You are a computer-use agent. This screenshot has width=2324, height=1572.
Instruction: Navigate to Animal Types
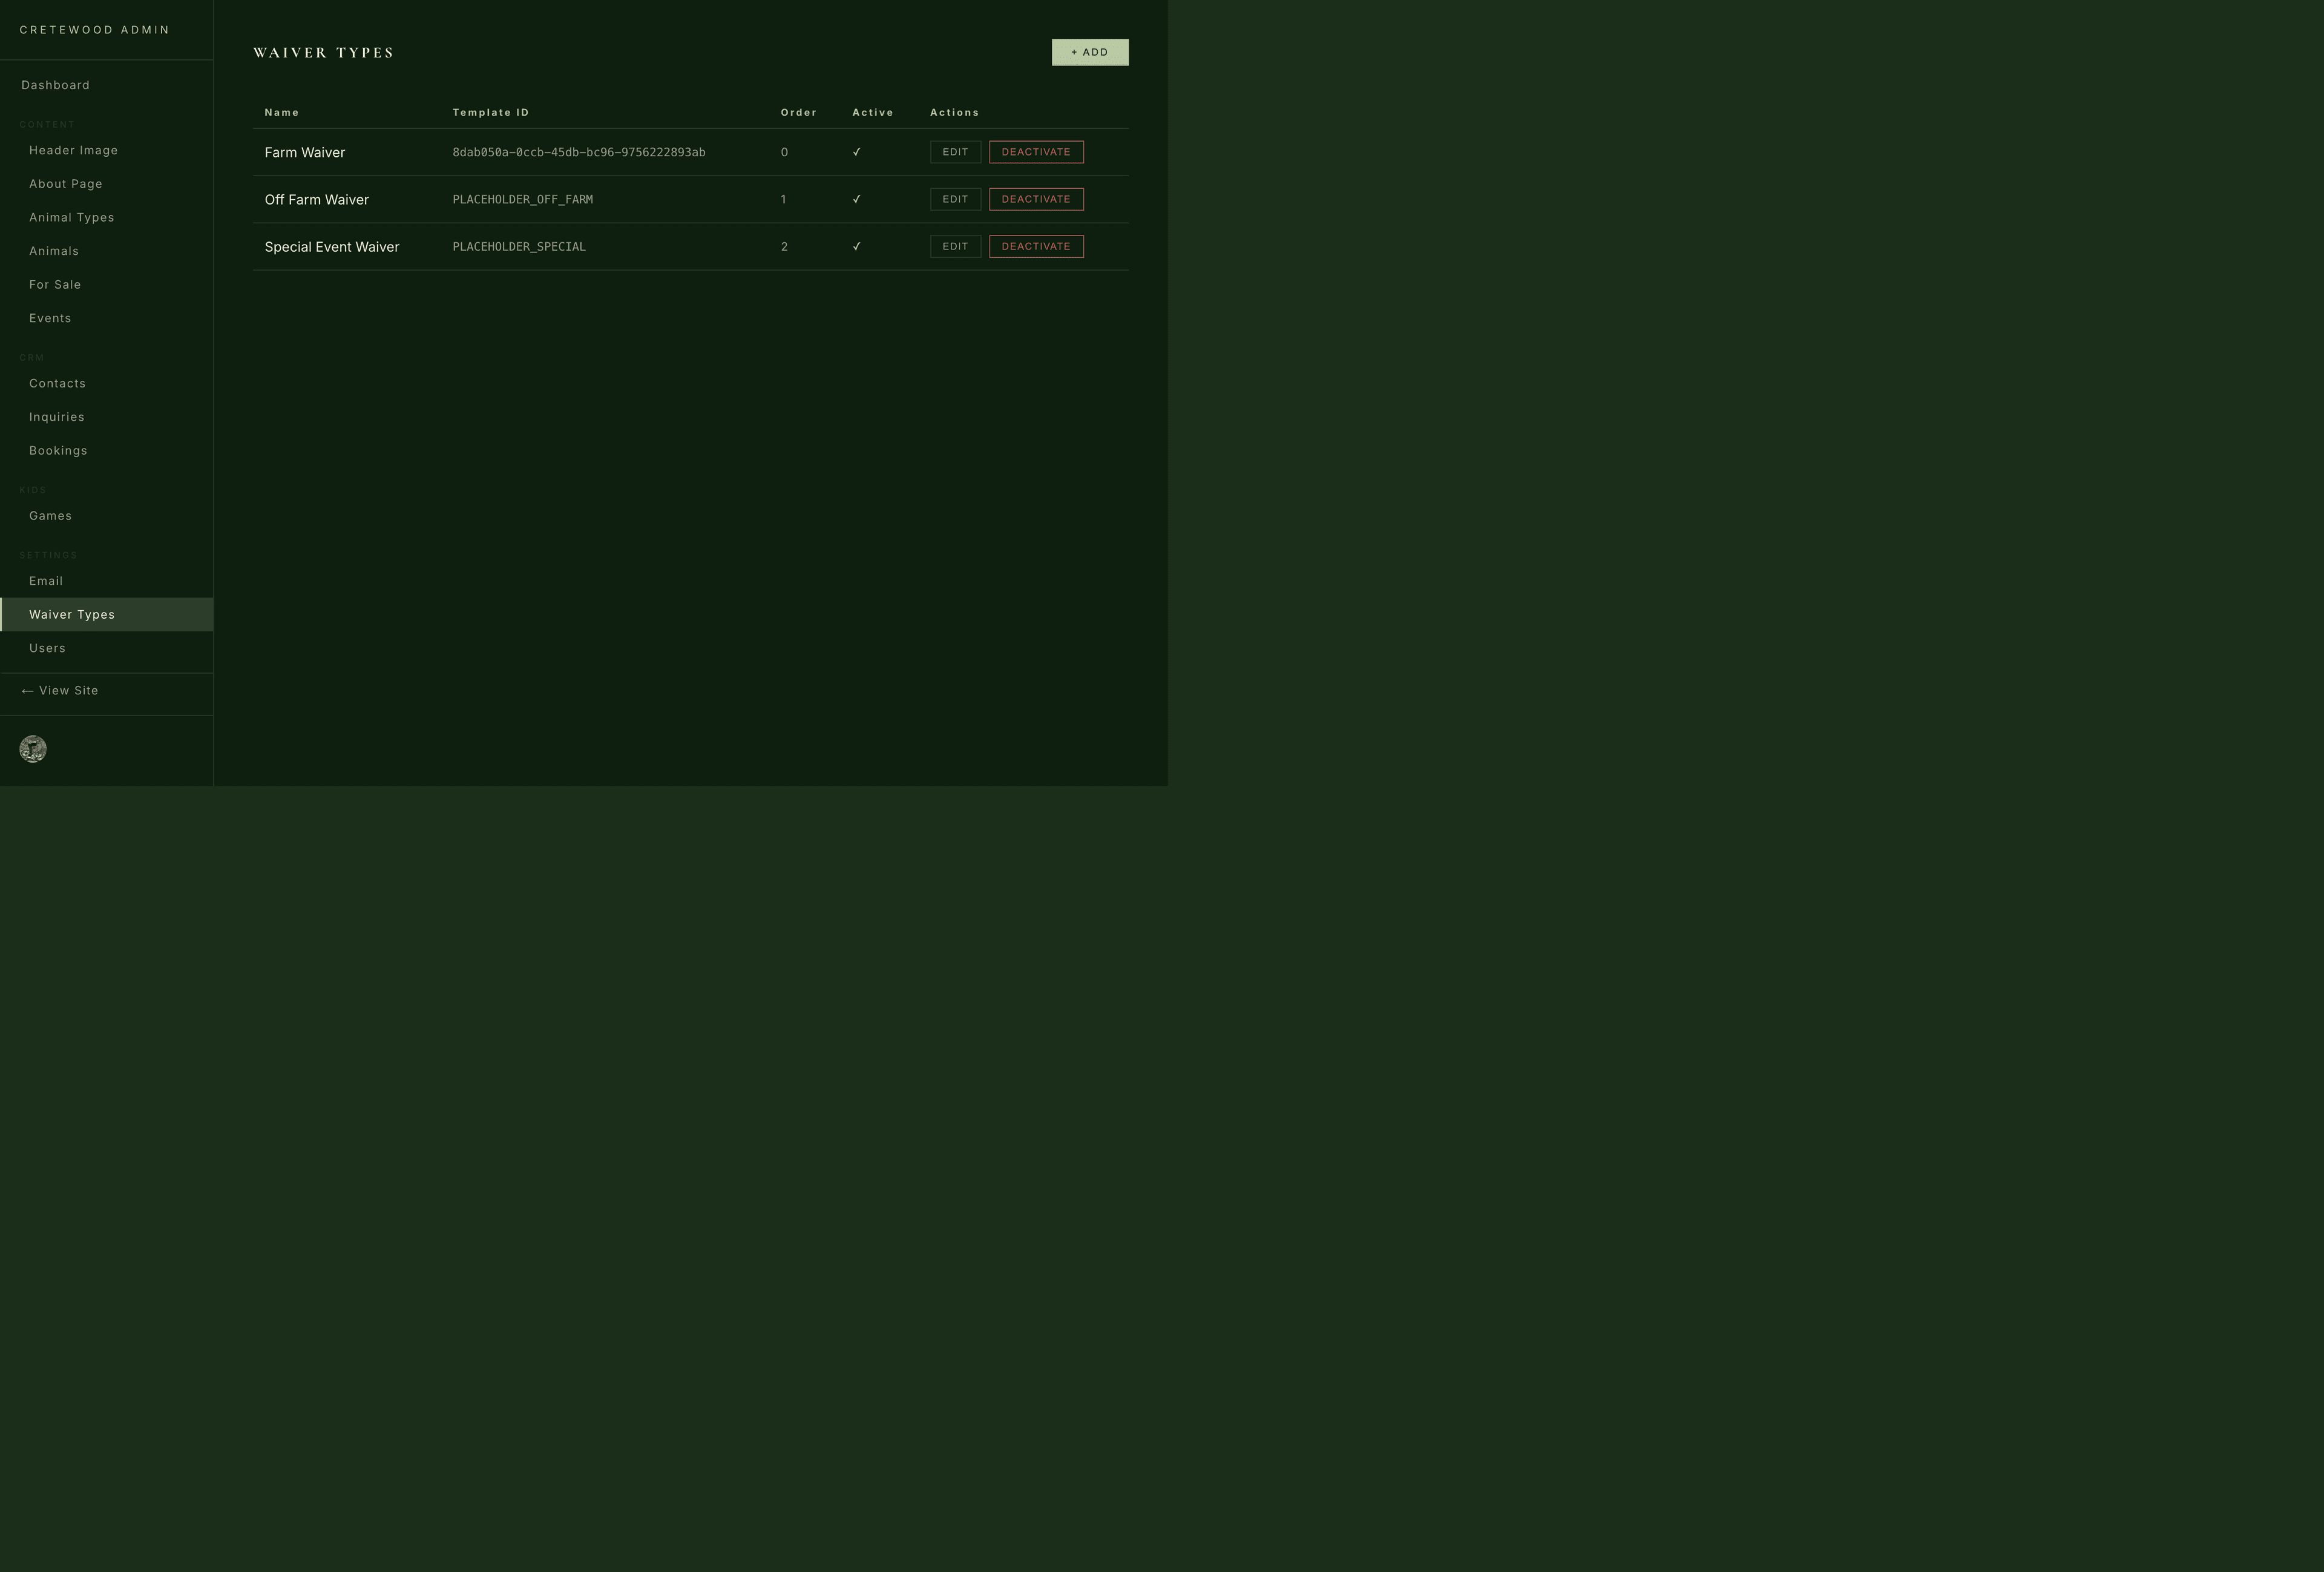(x=71, y=217)
